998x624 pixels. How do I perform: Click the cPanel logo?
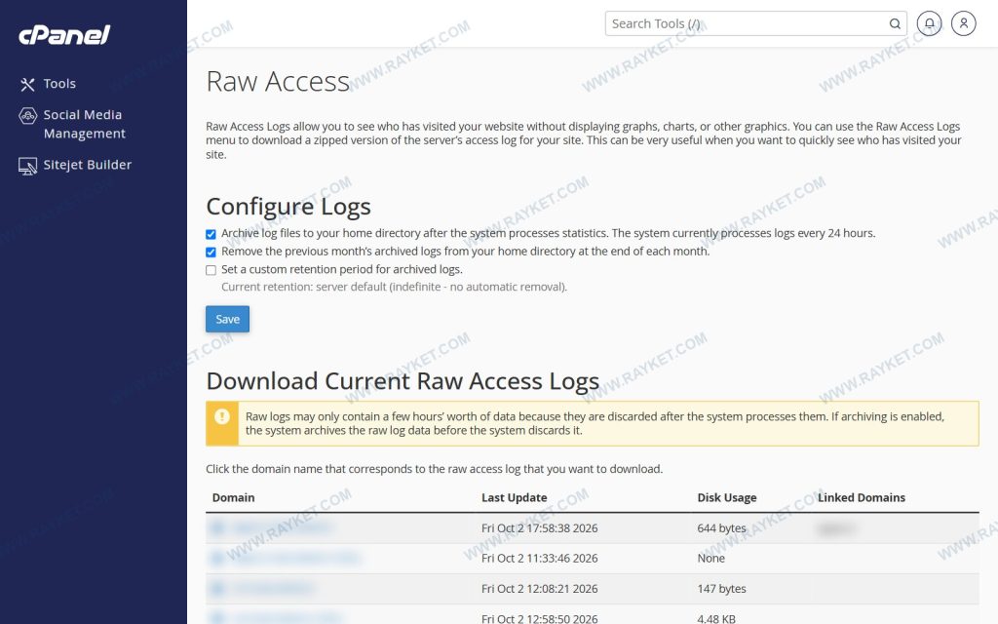coord(64,34)
